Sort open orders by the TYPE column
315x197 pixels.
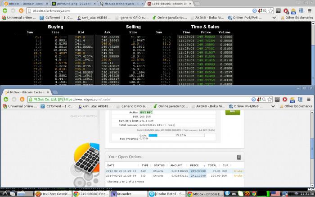tap(145, 165)
